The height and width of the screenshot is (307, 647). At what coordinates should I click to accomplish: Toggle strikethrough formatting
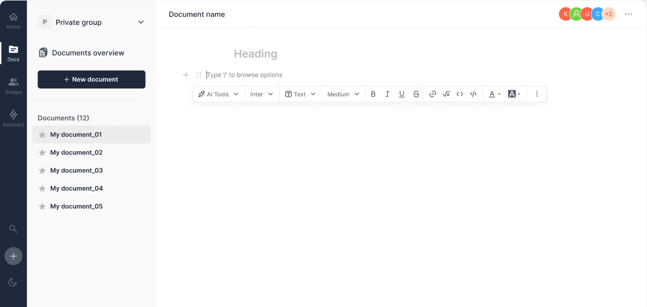(x=416, y=94)
